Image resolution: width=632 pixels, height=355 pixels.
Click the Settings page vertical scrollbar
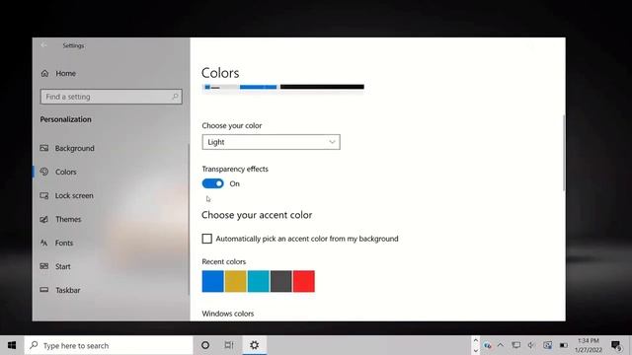tap(564, 153)
